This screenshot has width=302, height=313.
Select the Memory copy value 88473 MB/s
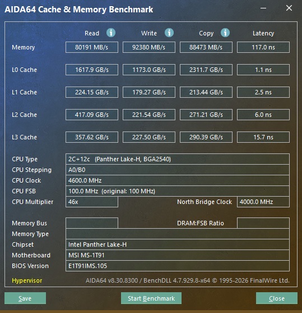coord(206,47)
